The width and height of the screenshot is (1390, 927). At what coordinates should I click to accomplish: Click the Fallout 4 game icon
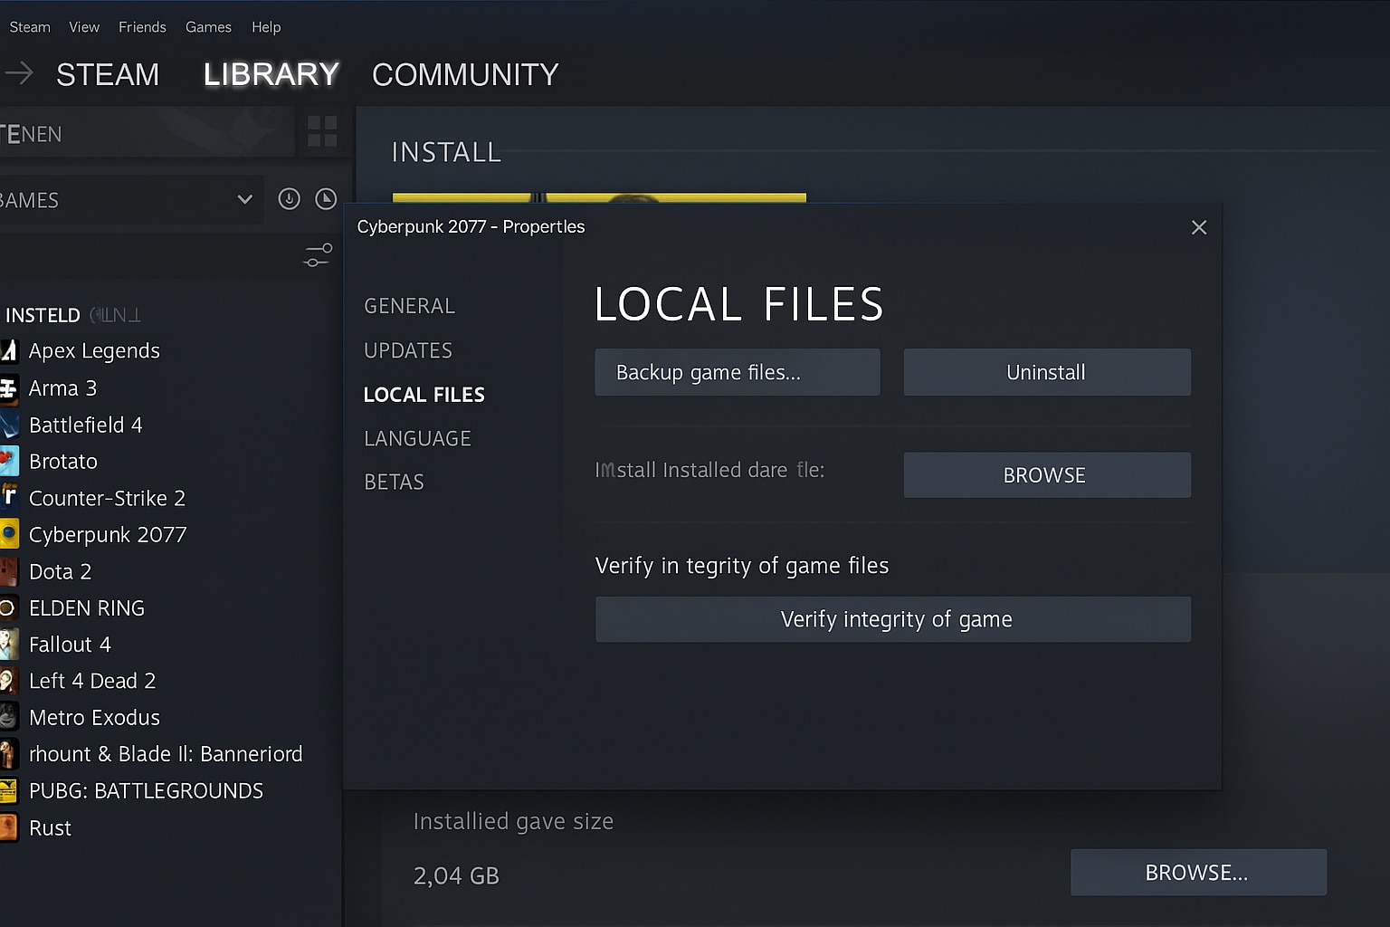pyautogui.click(x=9, y=645)
